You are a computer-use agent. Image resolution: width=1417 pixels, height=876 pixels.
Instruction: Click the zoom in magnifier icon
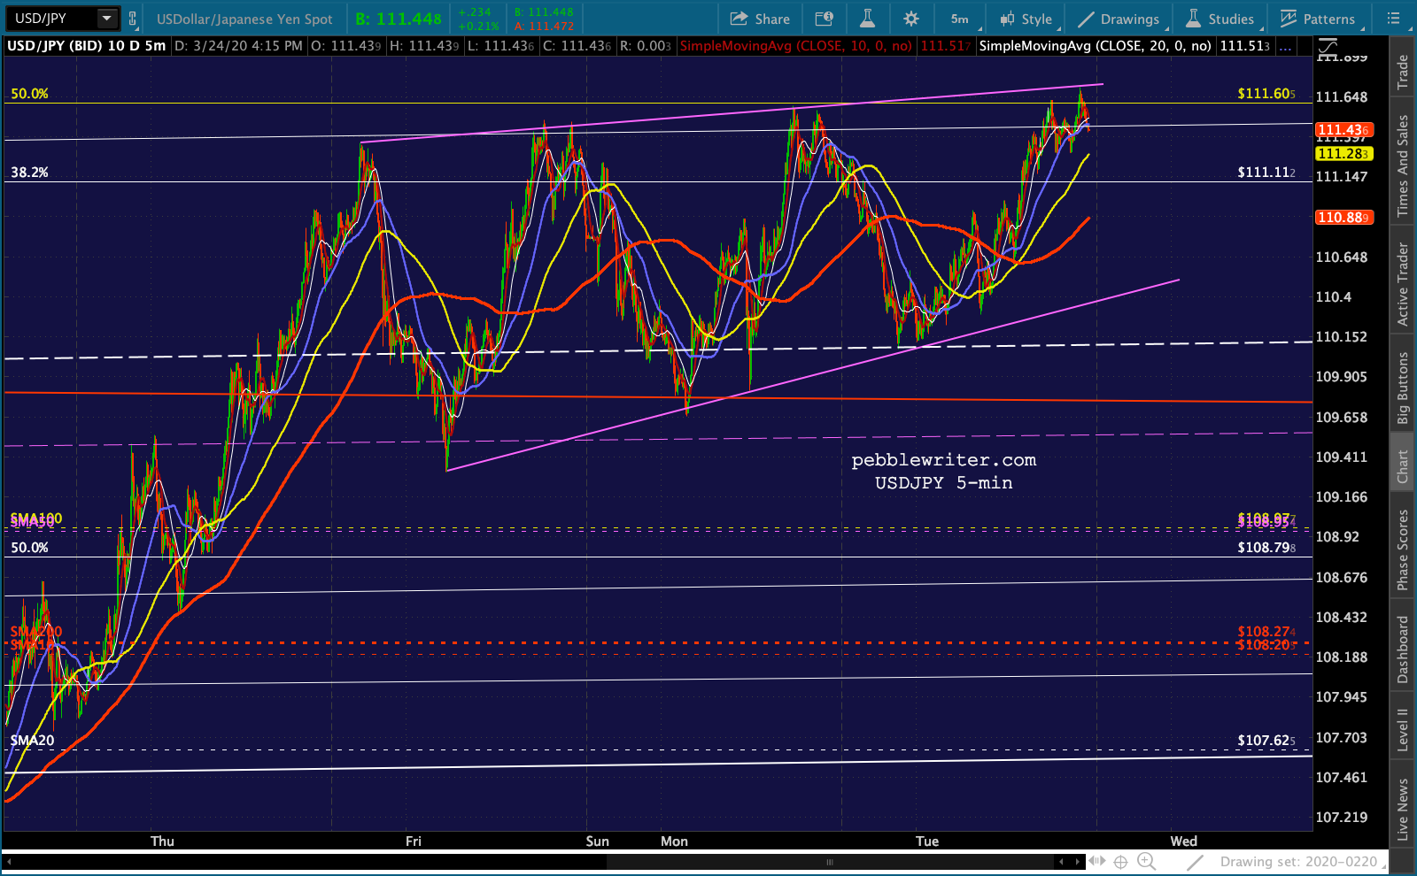(1146, 861)
